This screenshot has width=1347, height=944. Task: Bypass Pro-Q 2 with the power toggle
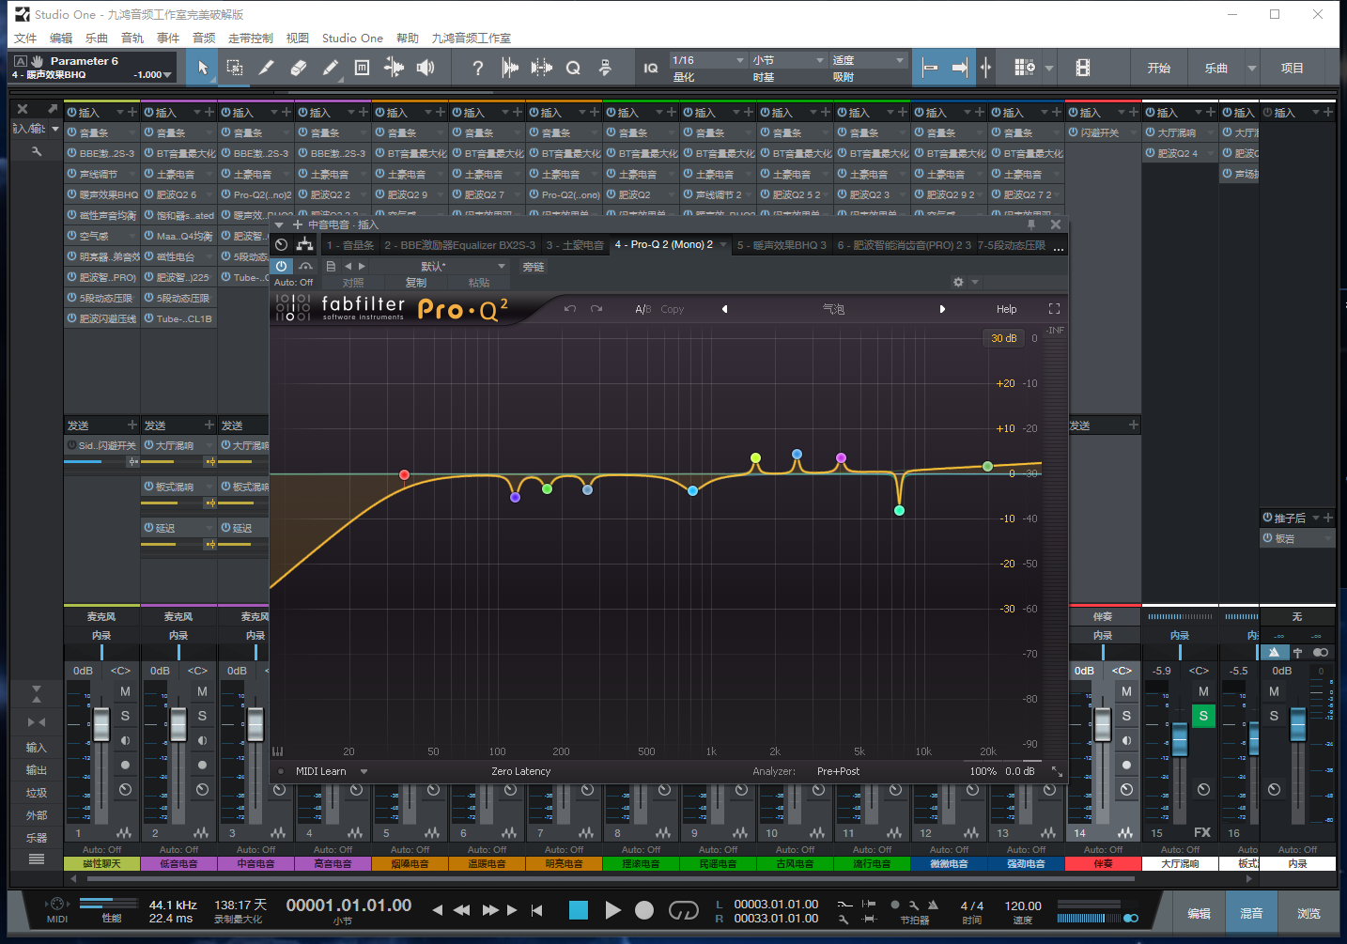coord(282,266)
